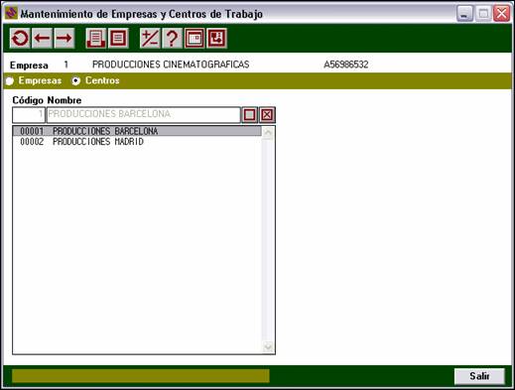Click the X square button beside Nombre field
The height and width of the screenshot is (390, 515).
[x=267, y=115]
